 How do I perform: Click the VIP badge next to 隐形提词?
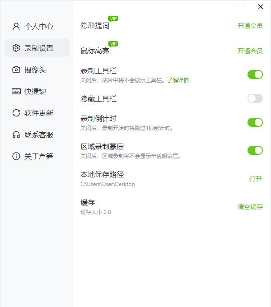[113, 19]
